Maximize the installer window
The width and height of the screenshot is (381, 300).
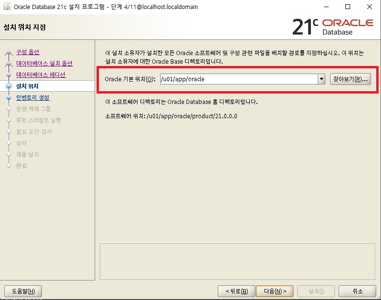click(x=348, y=7)
